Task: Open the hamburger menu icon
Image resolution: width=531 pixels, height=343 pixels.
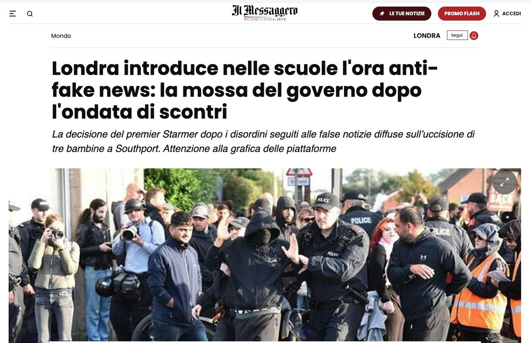Action: coord(12,14)
